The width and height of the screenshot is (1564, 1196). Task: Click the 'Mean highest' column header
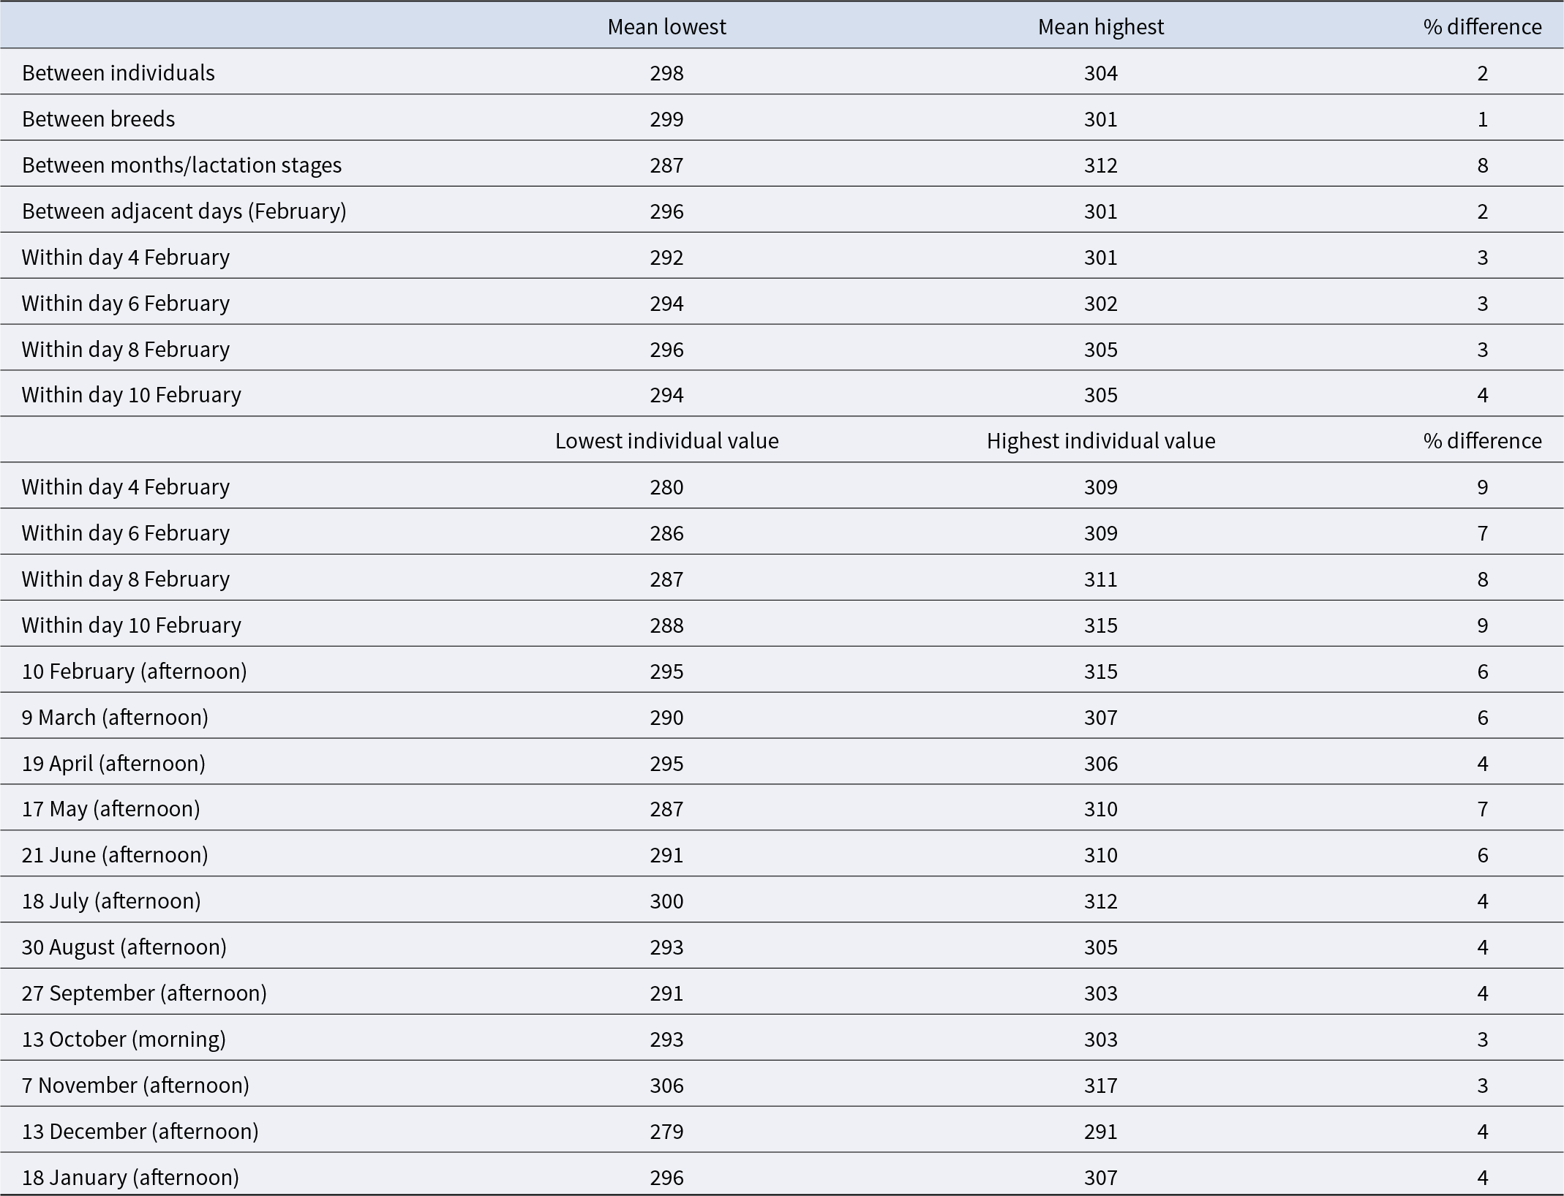(1100, 27)
